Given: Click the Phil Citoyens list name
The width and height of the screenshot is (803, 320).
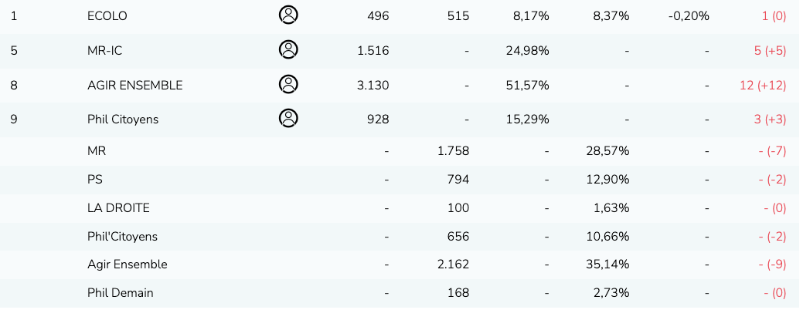Looking at the screenshot, I should (123, 120).
